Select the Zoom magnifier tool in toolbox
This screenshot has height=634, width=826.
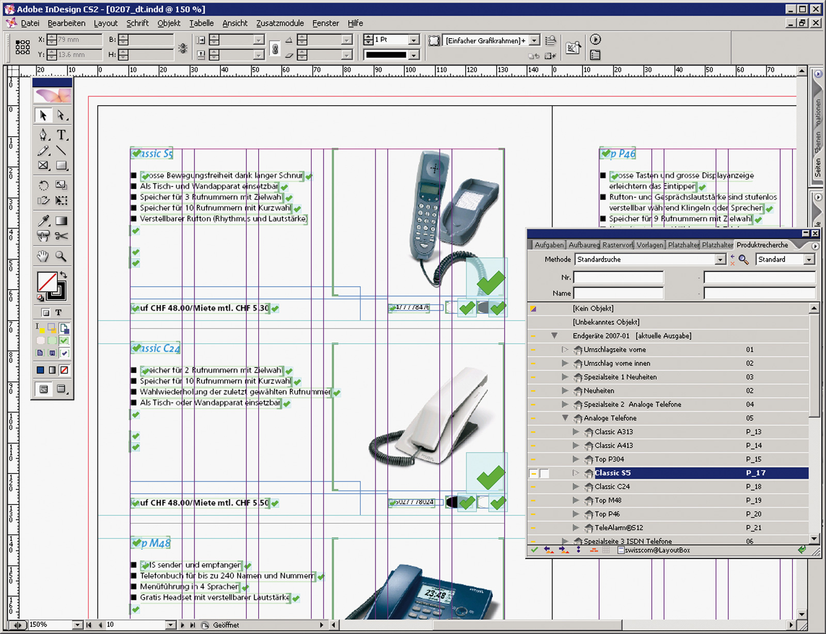click(61, 256)
